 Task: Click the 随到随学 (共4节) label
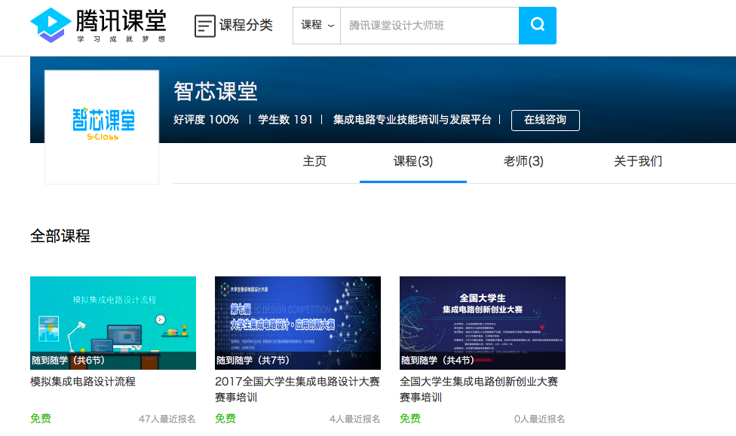click(x=437, y=360)
